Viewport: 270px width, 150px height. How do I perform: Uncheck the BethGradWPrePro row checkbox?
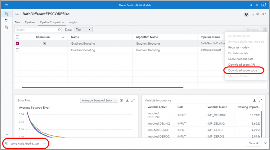[17, 44]
